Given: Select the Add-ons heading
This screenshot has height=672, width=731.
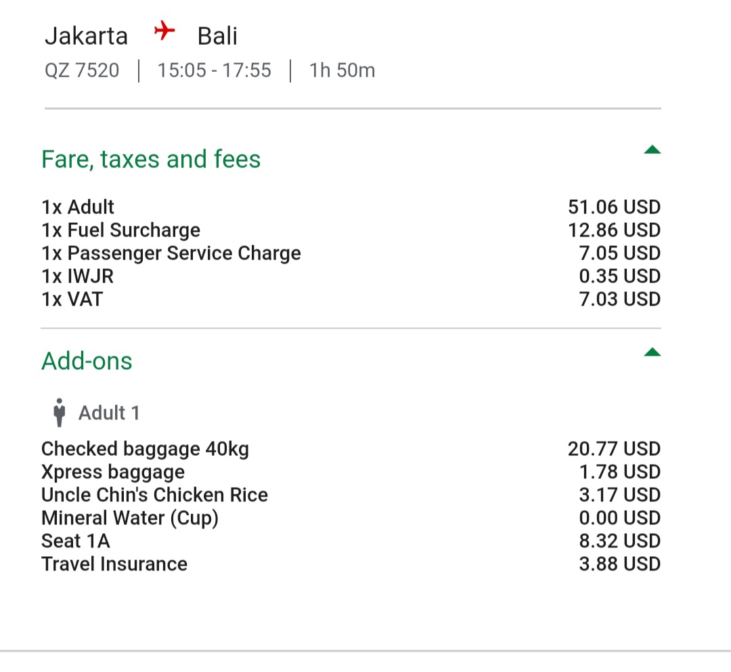Looking at the screenshot, I should pyautogui.click(x=87, y=361).
